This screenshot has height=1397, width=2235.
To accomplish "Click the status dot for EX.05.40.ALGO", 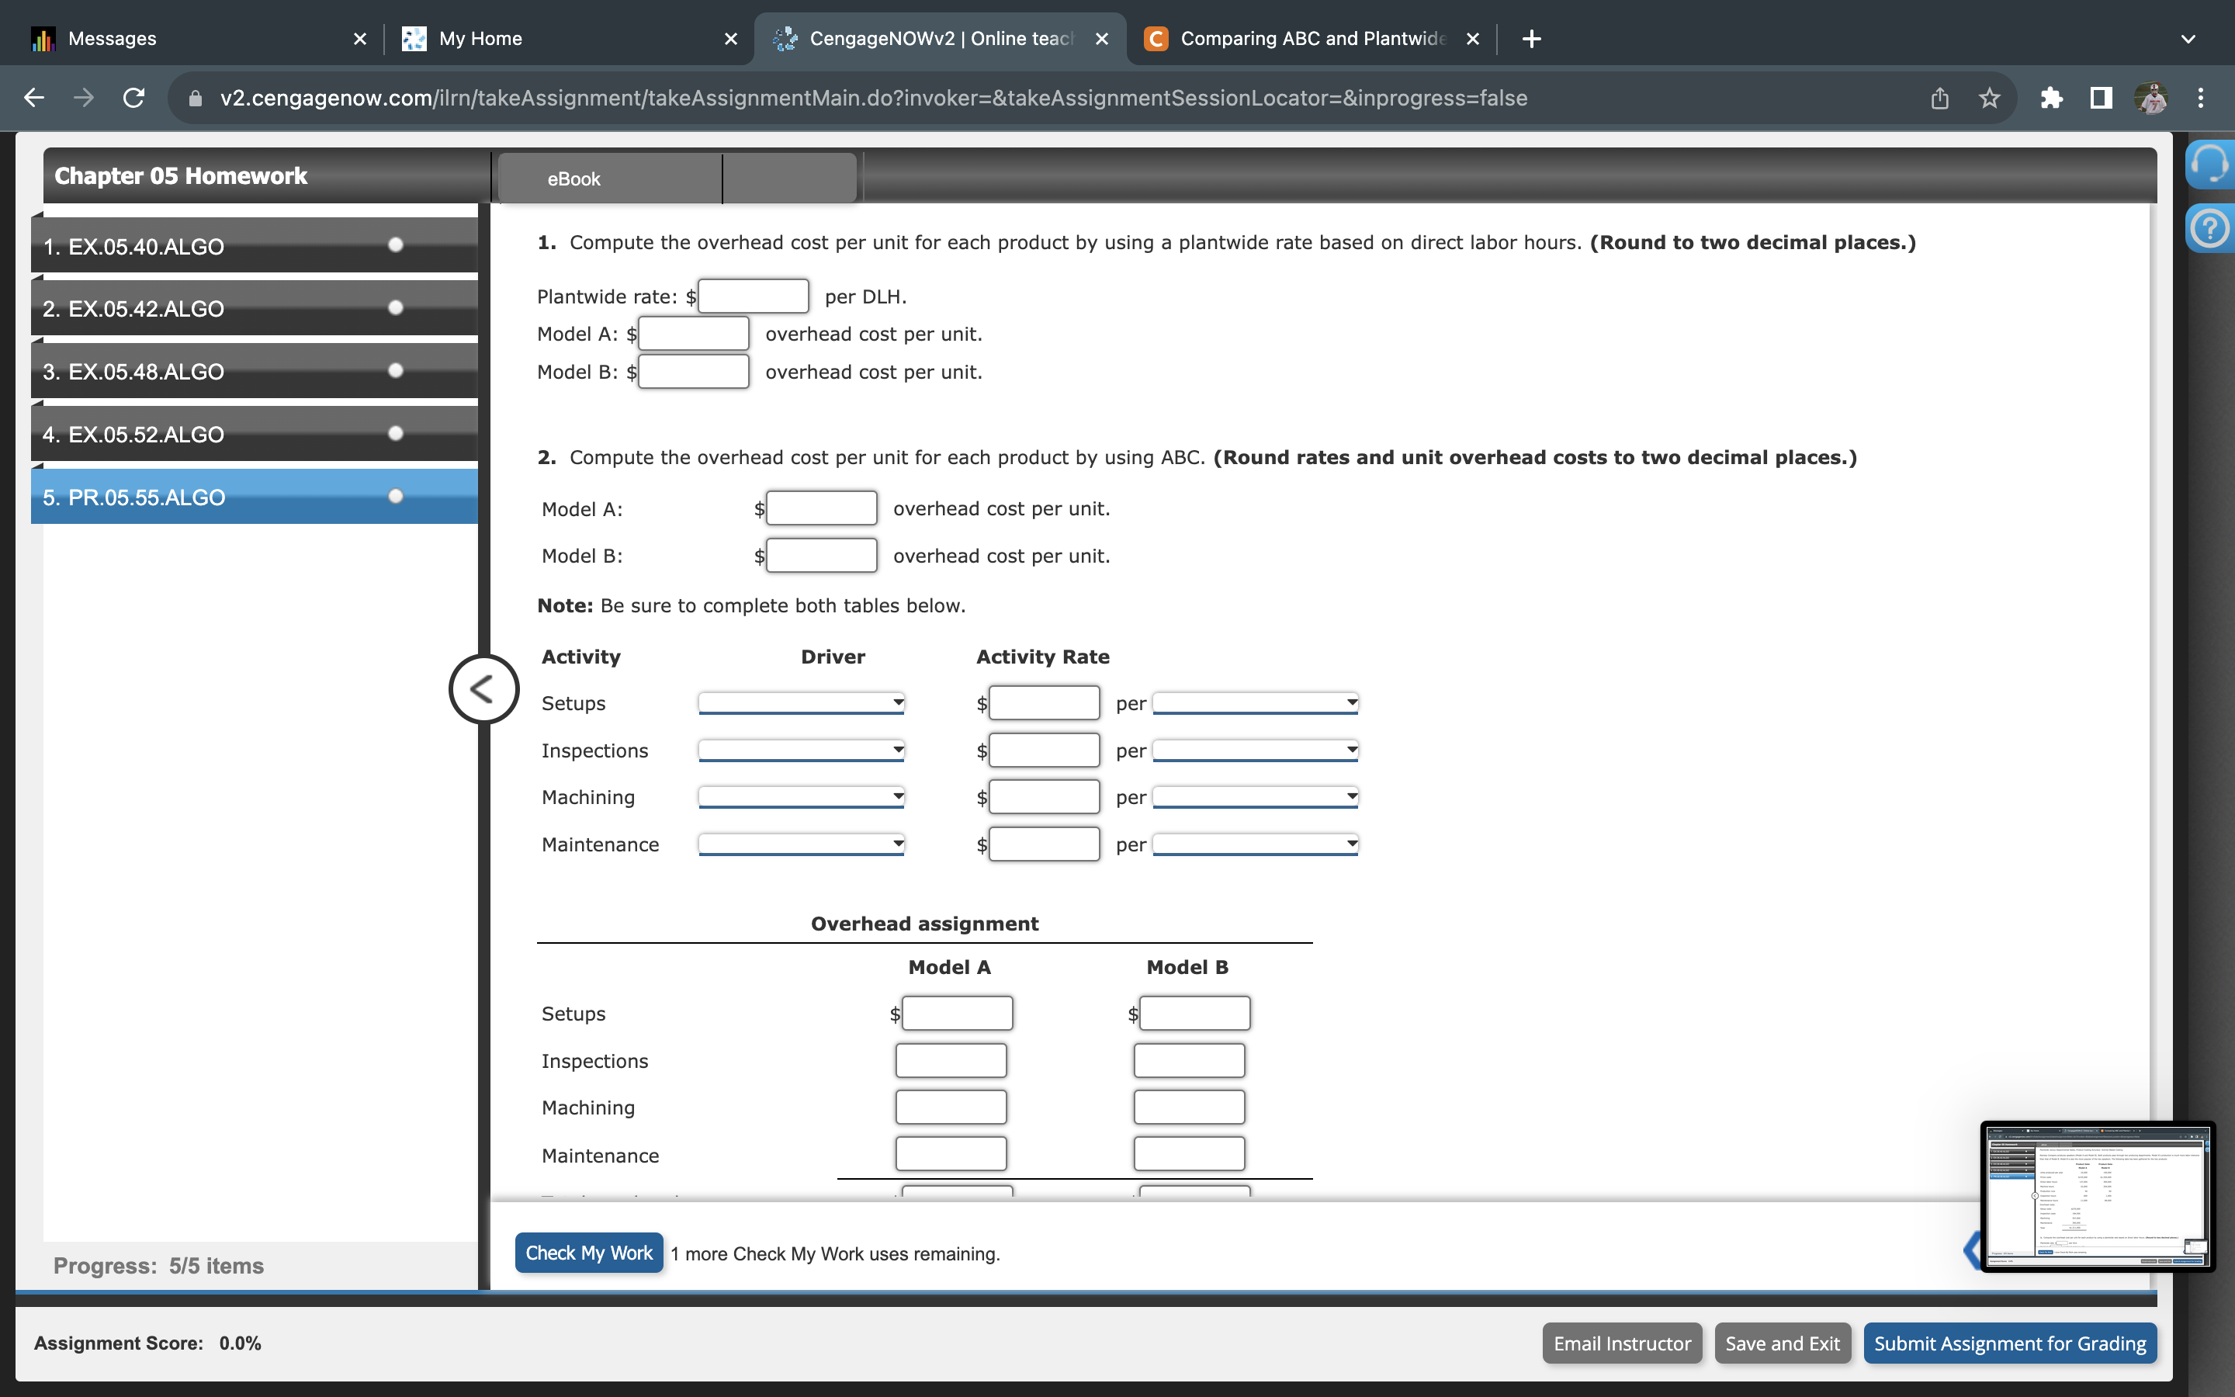I will (397, 244).
